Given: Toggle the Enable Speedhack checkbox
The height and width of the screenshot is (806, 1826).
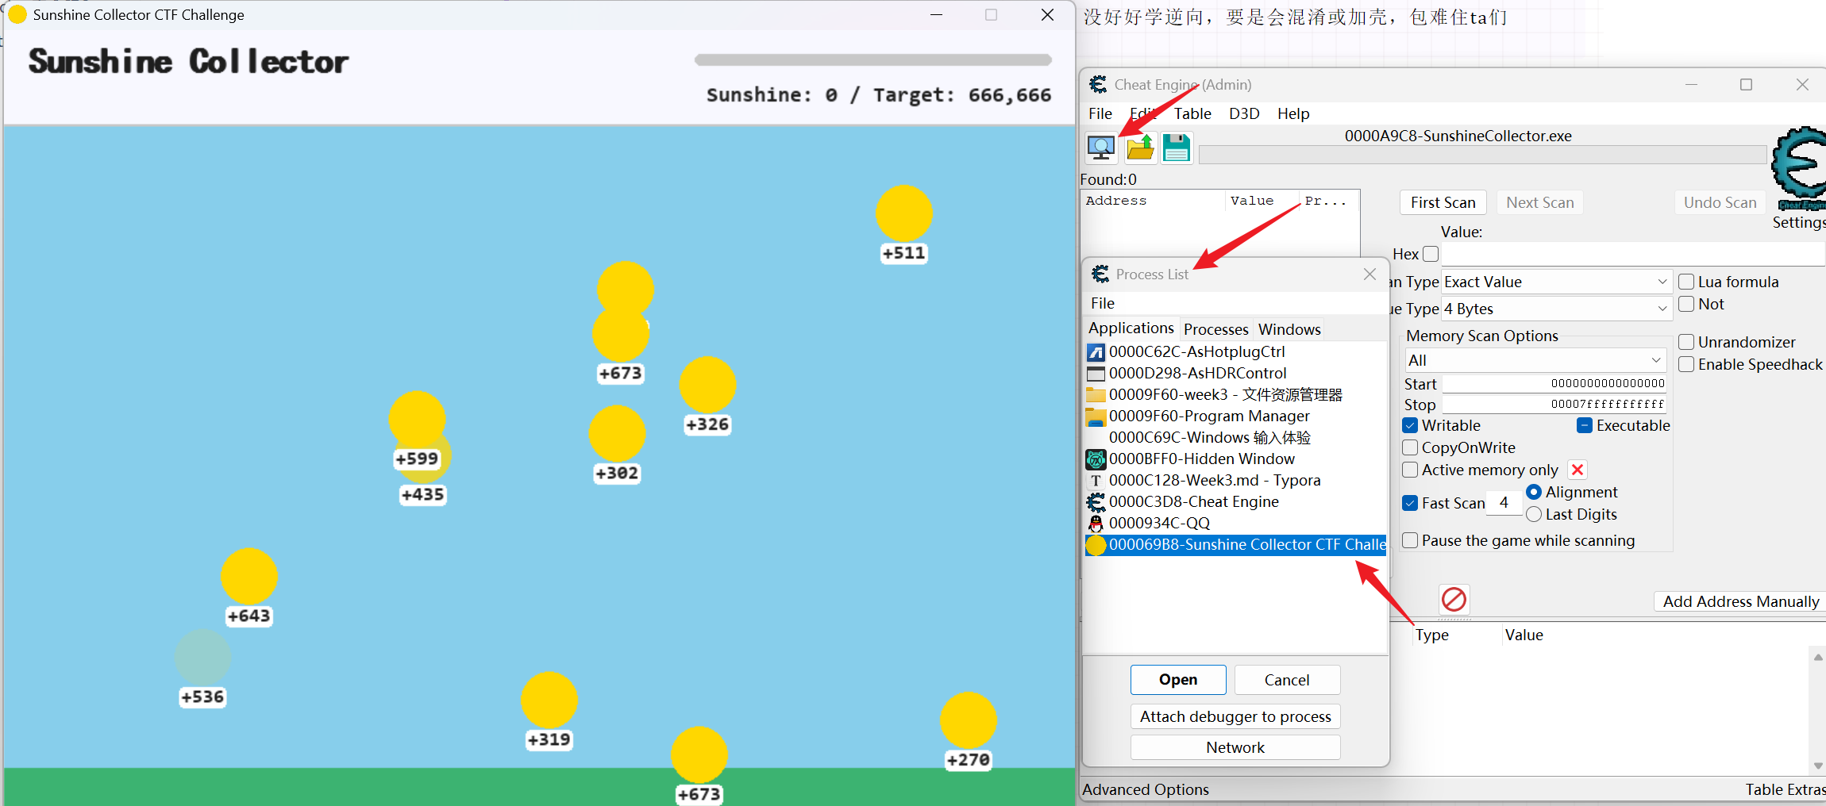Looking at the screenshot, I should click(1687, 364).
